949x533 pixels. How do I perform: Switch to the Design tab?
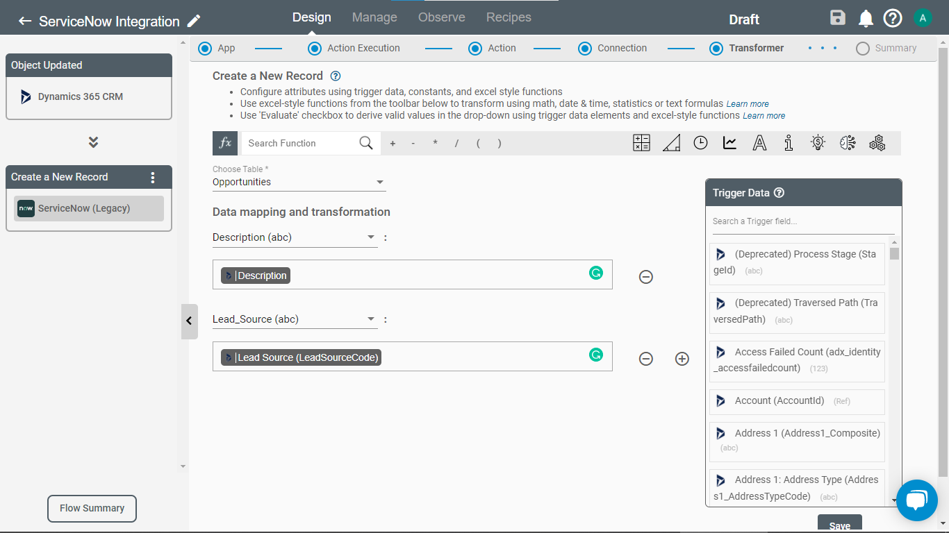(x=312, y=17)
